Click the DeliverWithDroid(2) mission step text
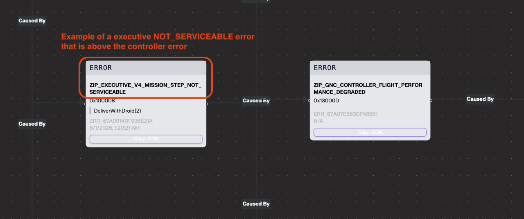 coord(117,111)
